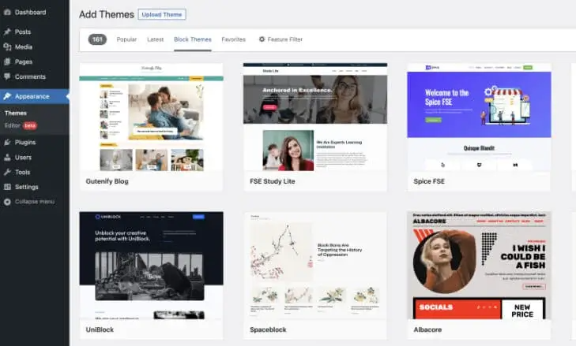
Task: Click the Users person icon
Action: (x=7, y=158)
